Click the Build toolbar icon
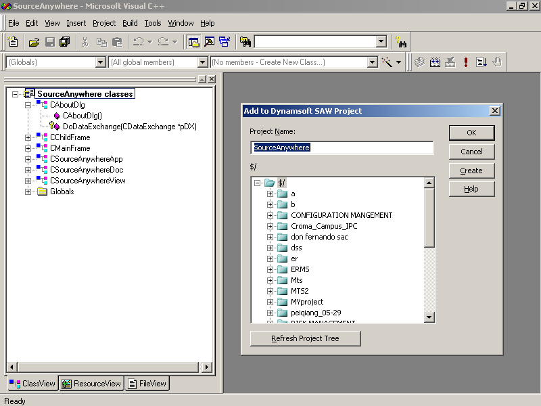Image resolution: width=541 pixels, height=406 pixels. click(x=435, y=62)
